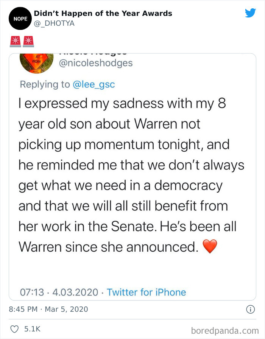Open Didn't Happen of the Year Awards profile name
265x339 pixels.
[103, 13]
